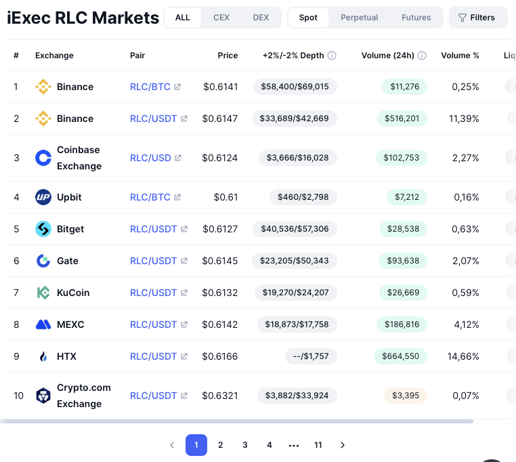
Task: Click the KuCoin logo icon
Action: pos(43,293)
